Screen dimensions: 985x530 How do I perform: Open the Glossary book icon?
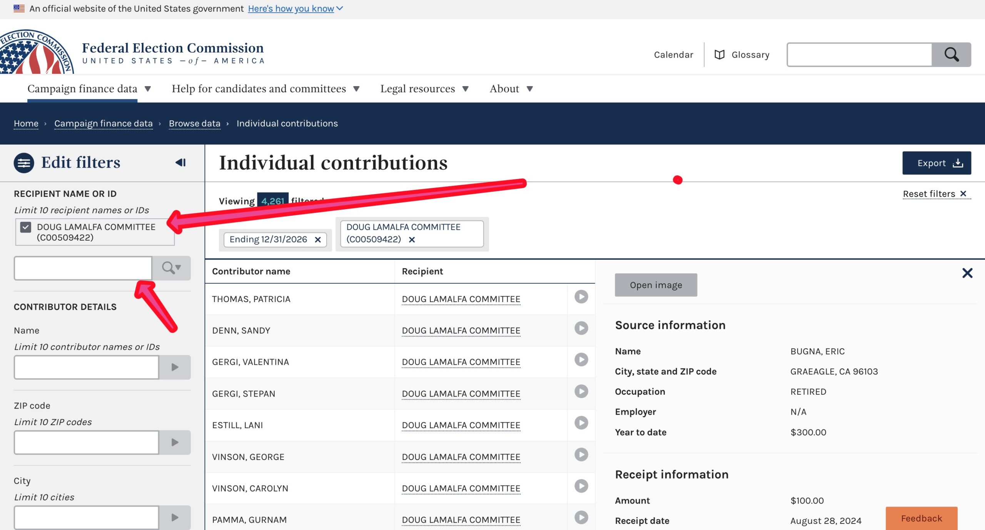click(719, 55)
